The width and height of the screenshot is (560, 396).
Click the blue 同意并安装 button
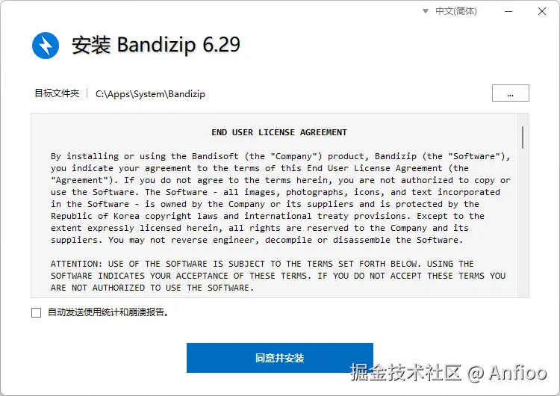[x=280, y=358]
